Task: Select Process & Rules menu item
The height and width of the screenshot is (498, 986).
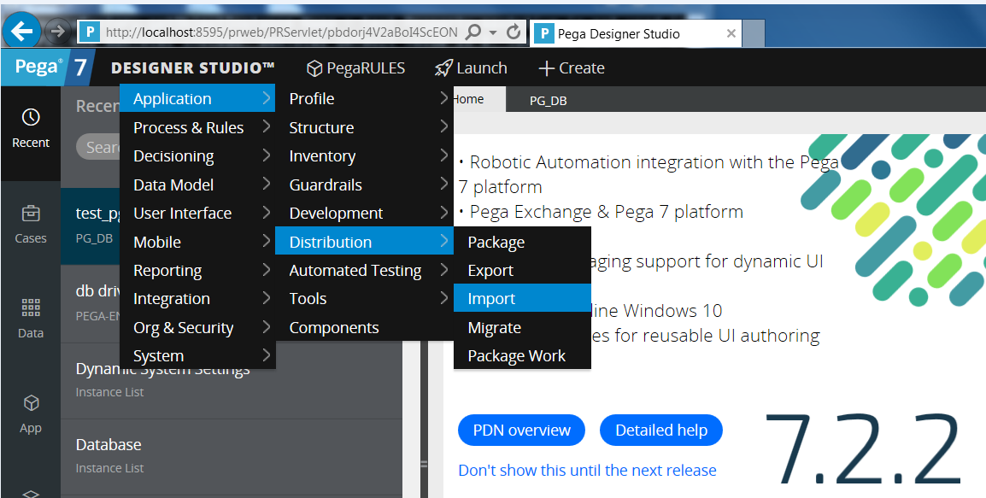Action: (197, 127)
